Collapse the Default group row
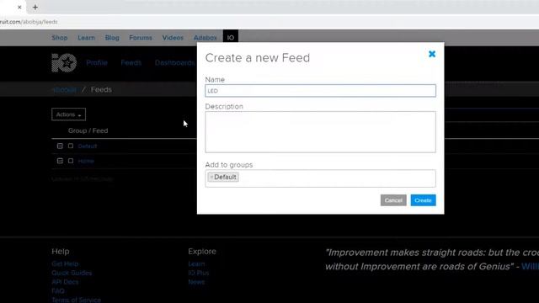 point(60,146)
